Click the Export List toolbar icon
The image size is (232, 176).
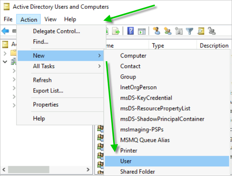tap(116, 31)
